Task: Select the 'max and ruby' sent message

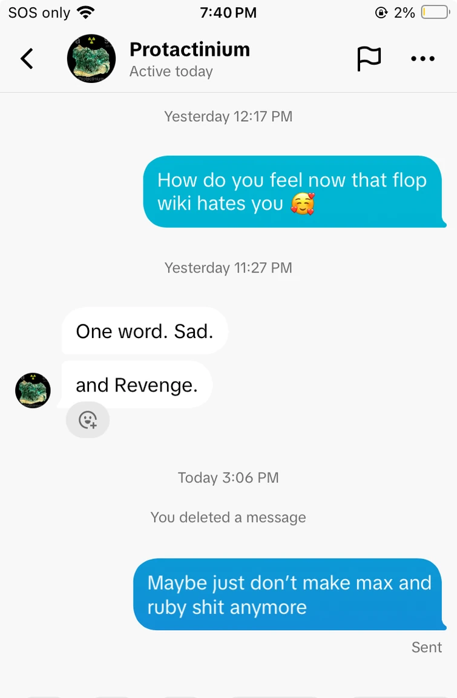Action: [289, 594]
